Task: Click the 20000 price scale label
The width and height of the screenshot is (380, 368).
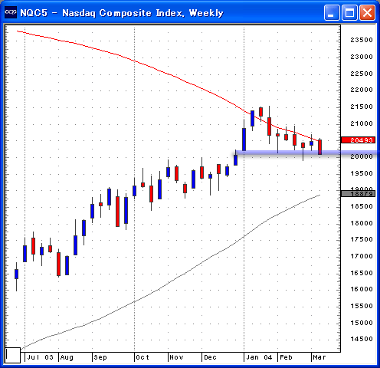Action: [x=362, y=156]
